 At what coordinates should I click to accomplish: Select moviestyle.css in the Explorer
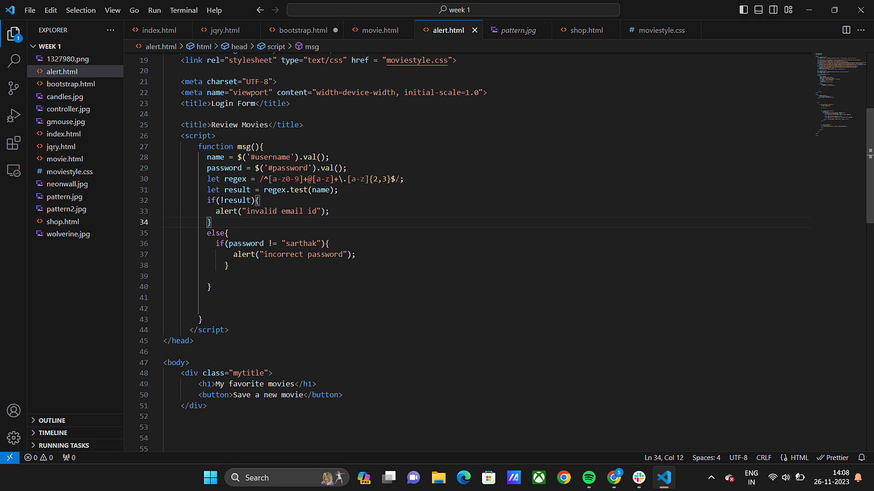[70, 171]
